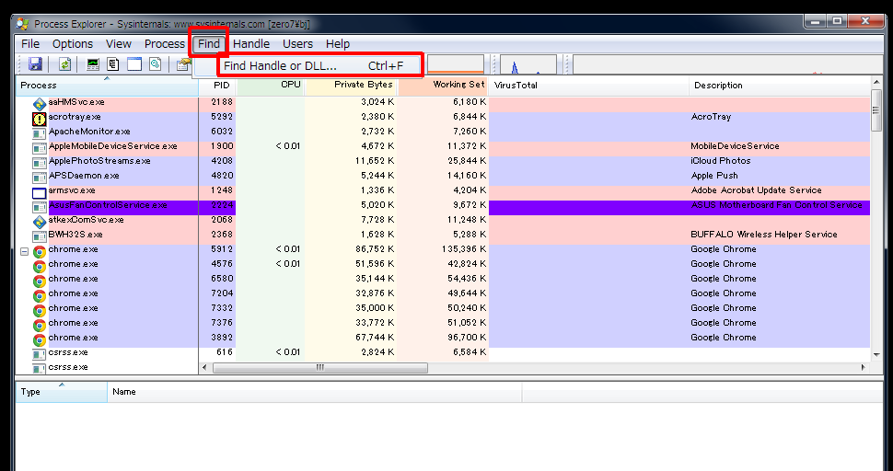893x471 pixels.
Task: Click vertical scrollbar down arrow
Action: click(x=877, y=355)
